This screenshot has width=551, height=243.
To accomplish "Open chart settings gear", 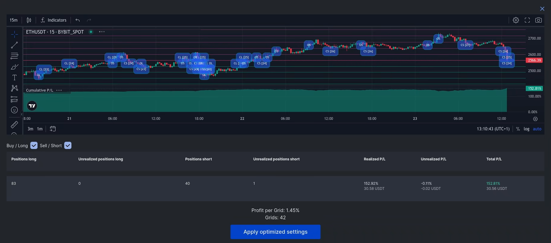I will point(516,20).
